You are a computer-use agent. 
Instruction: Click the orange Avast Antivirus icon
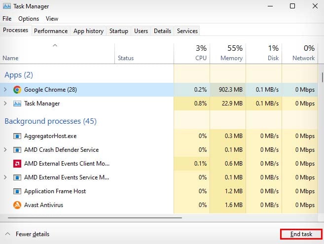coord(17,205)
